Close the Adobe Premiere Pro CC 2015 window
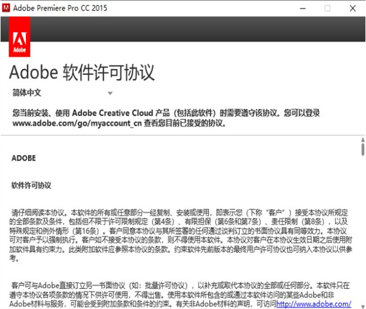366x309 pixels. [353, 9]
